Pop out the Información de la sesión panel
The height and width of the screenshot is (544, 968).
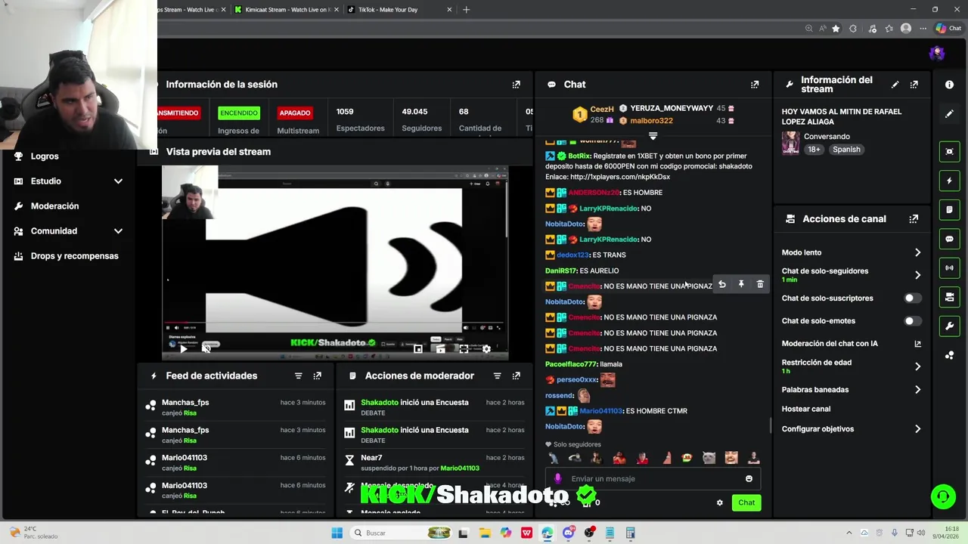[517, 85]
